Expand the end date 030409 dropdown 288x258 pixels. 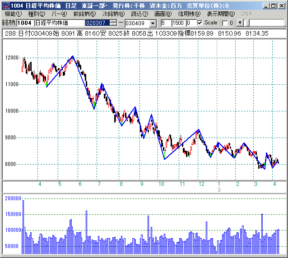pyautogui.click(x=152, y=23)
